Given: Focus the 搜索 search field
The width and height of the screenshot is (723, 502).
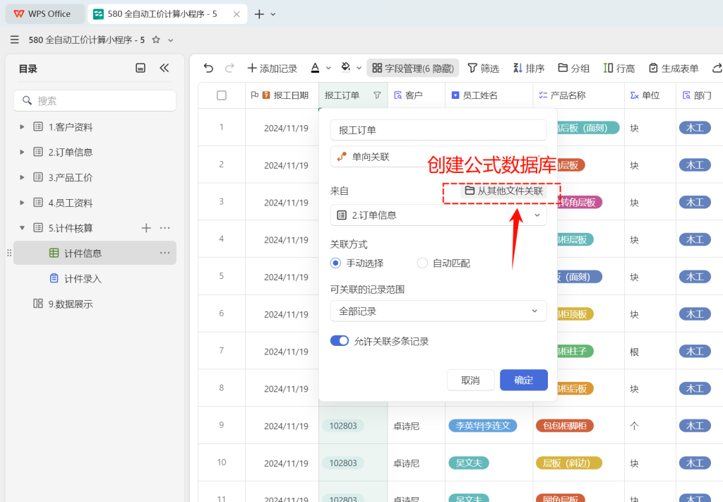Looking at the screenshot, I should pyautogui.click(x=95, y=100).
